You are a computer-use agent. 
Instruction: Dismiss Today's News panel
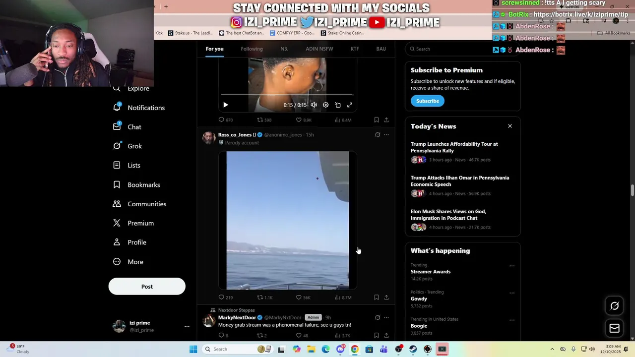pyautogui.click(x=509, y=126)
